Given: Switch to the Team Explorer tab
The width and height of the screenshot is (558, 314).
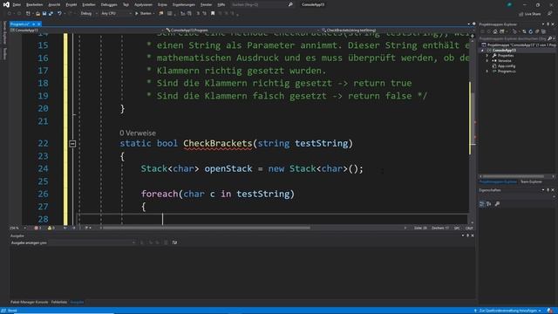Looking at the screenshot, I should point(531,182).
